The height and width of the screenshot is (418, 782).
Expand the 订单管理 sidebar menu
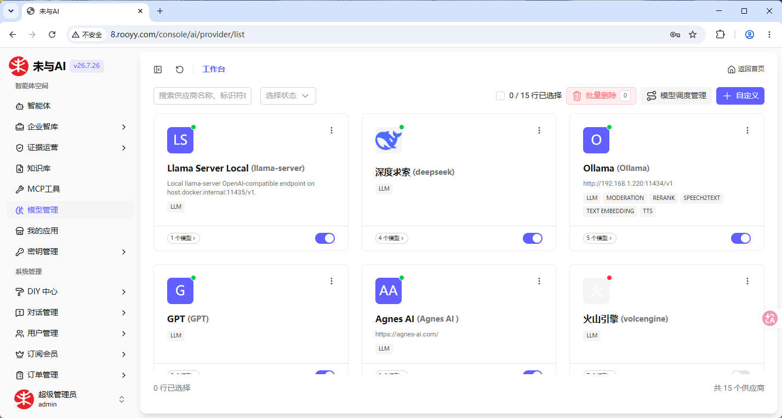pyautogui.click(x=70, y=375)
